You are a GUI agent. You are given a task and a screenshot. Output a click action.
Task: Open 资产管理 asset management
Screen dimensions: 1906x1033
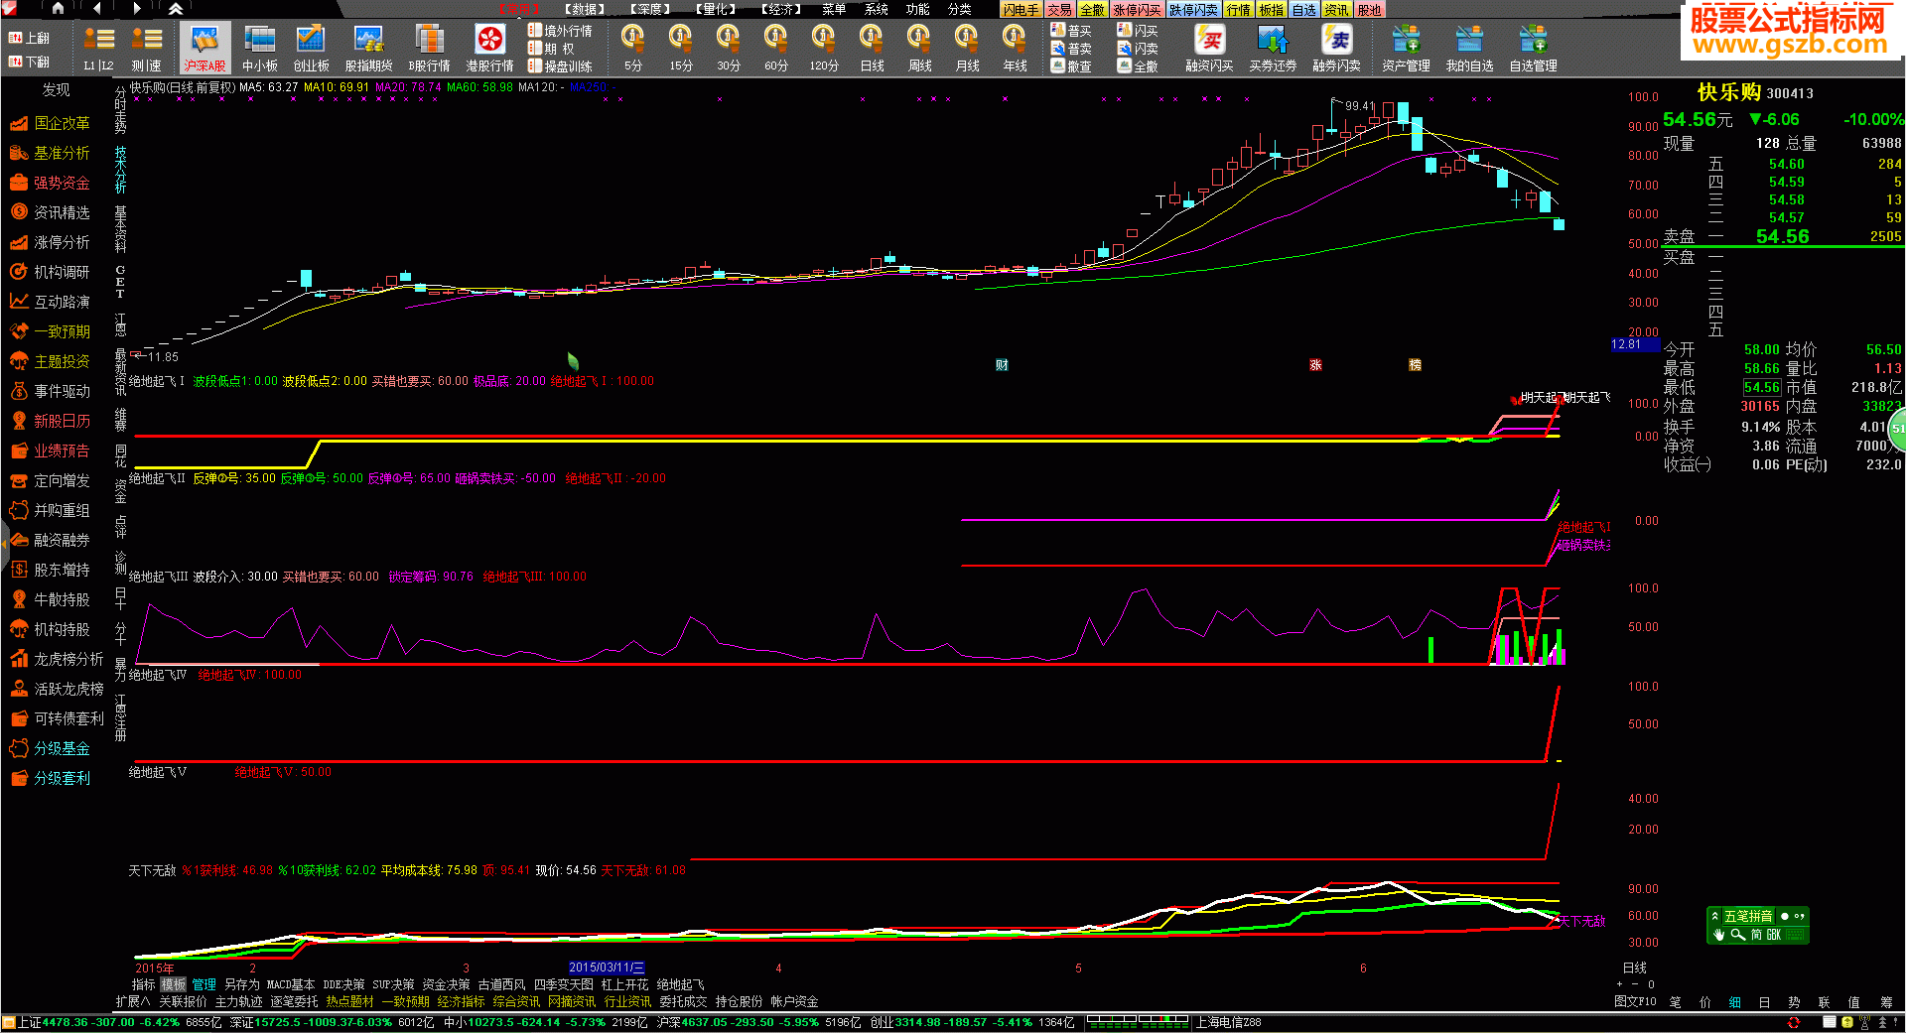coord(1406,49)
